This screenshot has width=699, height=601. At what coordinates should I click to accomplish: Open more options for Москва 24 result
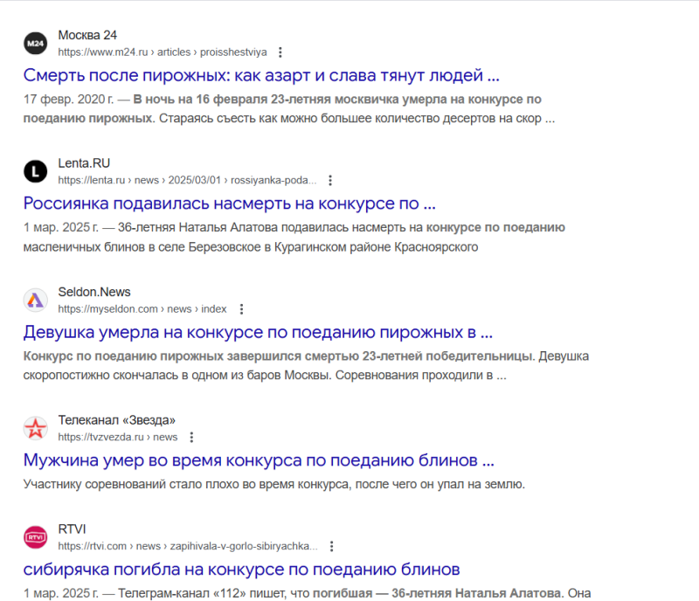[x=280, y=52]
